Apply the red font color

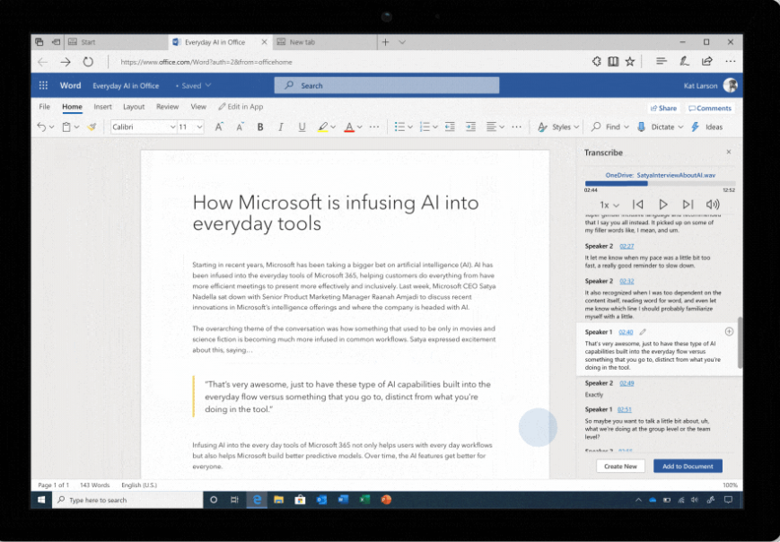(x=349, y=127)
